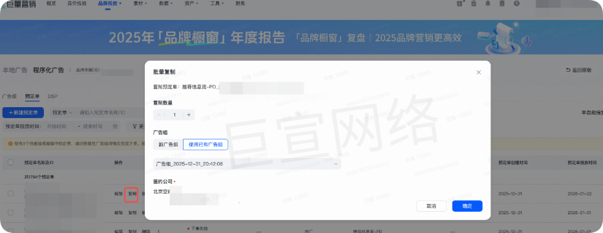The height and width of the screenshot is (233, 603).
Task: Click the 开始时间 date field
Action: (x=56, y=127)
